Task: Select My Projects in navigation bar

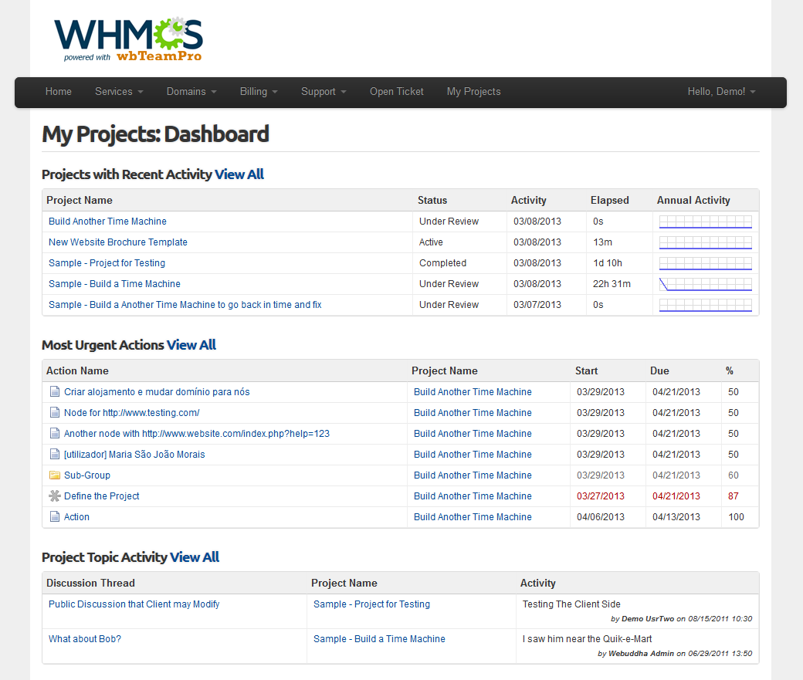Action: pyautogui.click(x=473, y=92)
